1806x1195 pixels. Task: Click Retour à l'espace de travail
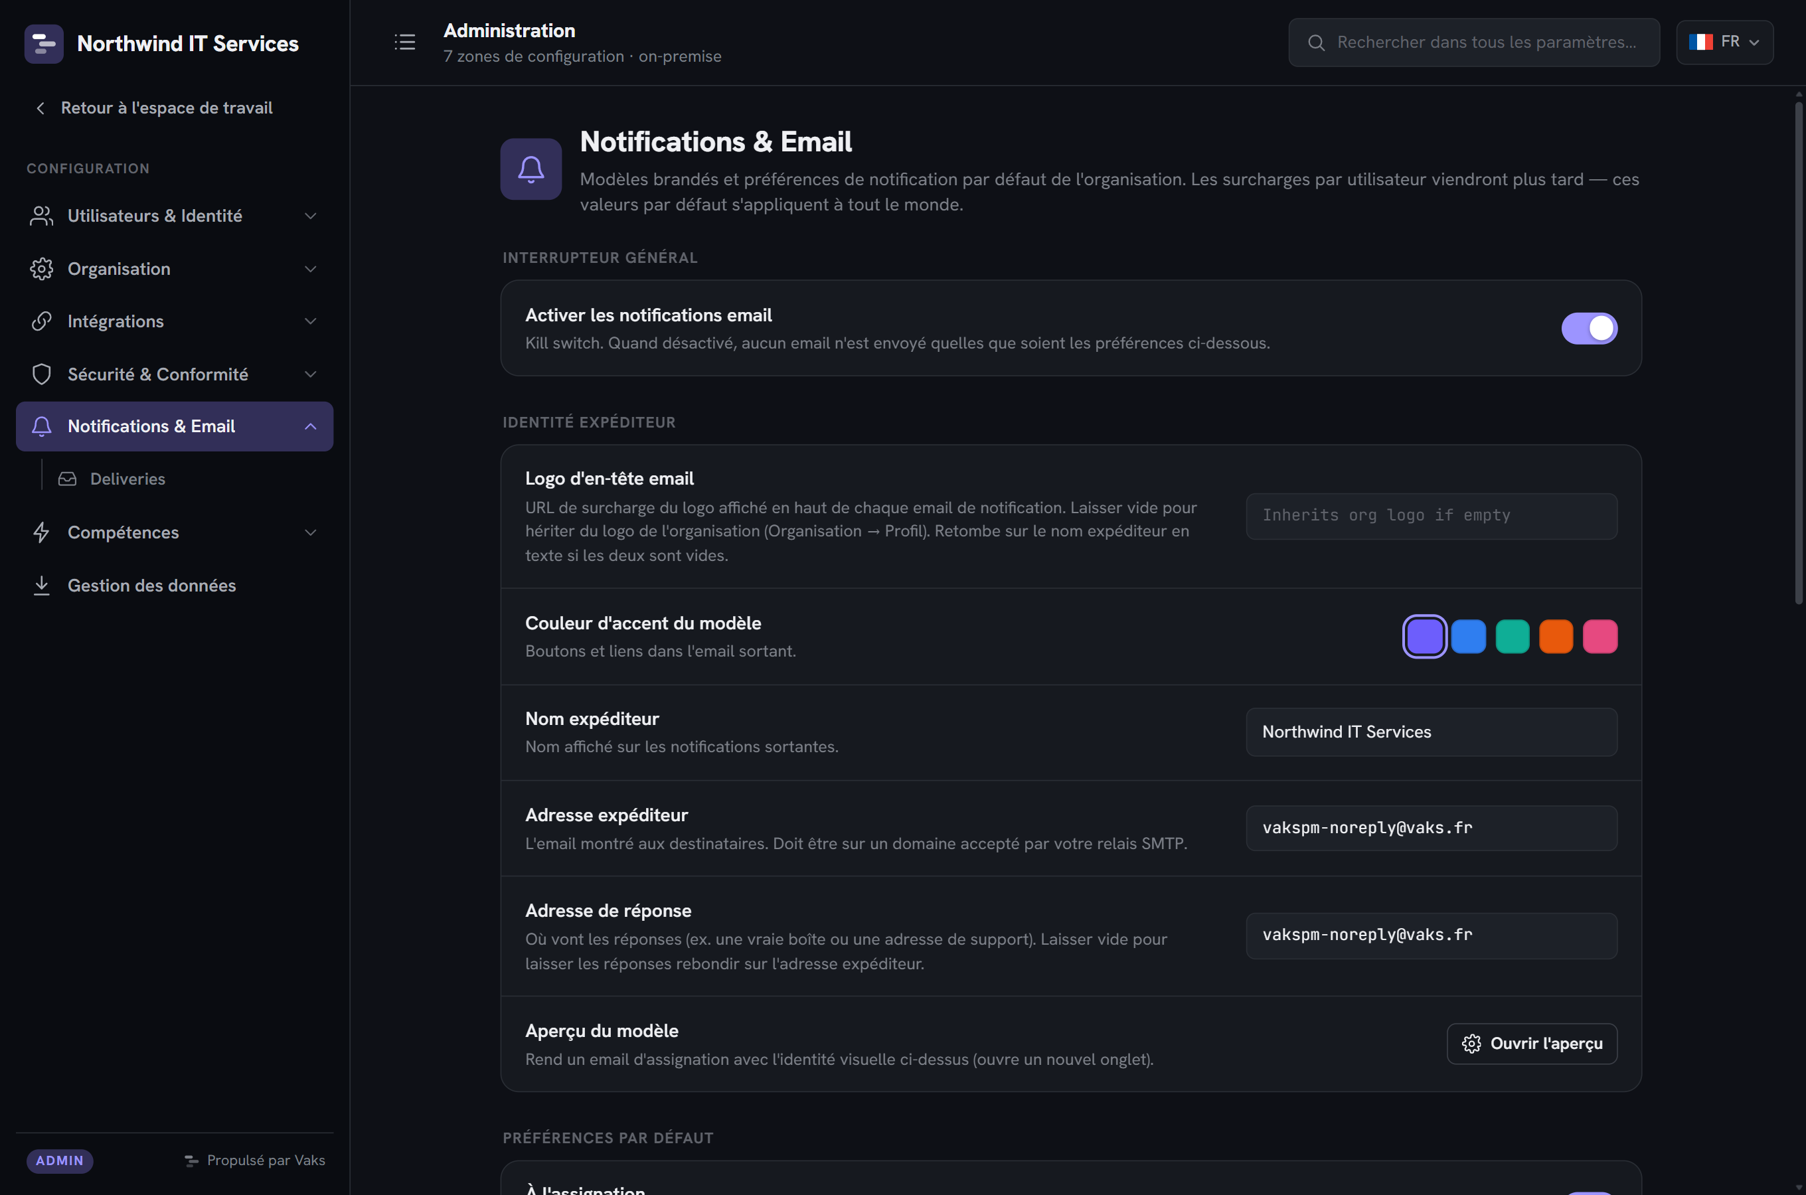[x=154, y=108]
